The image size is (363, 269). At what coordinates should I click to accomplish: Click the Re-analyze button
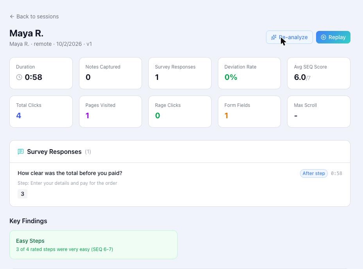(x=289, y=37)
